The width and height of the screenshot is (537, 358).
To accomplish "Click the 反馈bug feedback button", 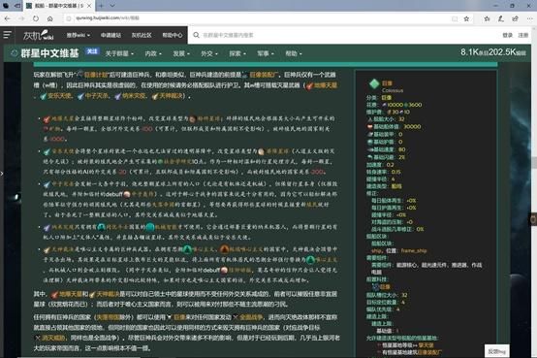I will 497,351.
